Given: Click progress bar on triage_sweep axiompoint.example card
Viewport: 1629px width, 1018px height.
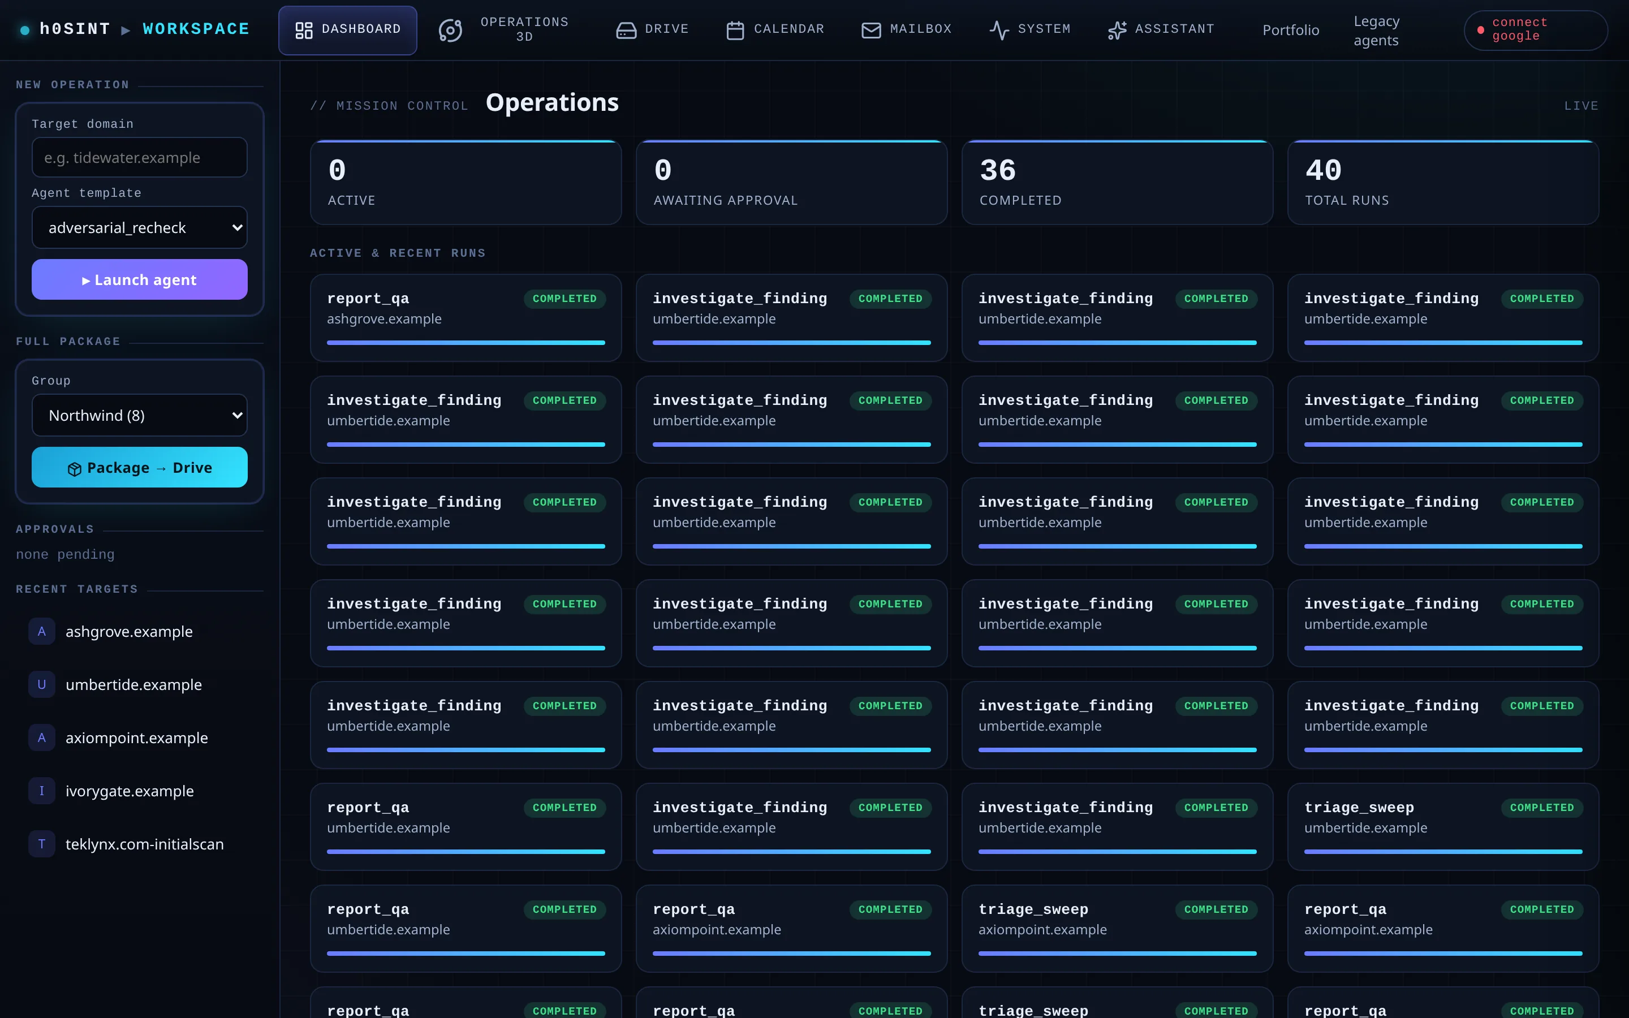Looking at the screenshot, I should tap(1118, 954).
